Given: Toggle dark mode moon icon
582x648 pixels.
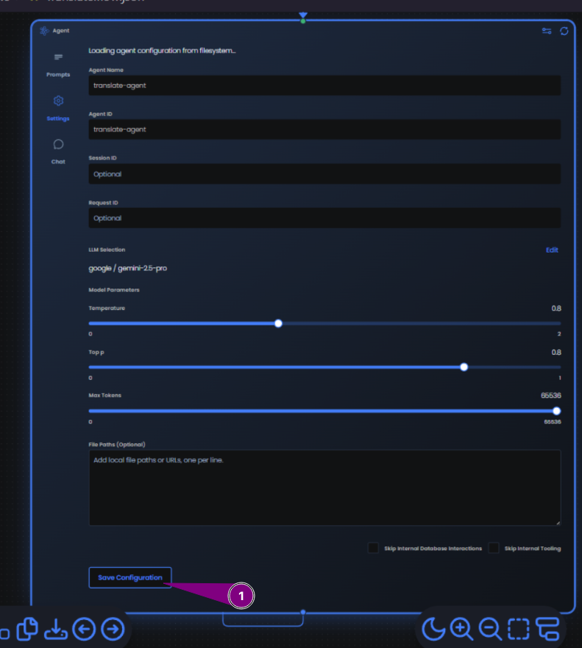Looking at the screenshot, I should (x=433, y=629).
